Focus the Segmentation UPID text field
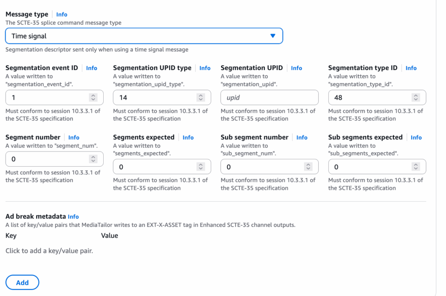Image resolution: width=446 pixels, height=296 pixels. (269, 98)
